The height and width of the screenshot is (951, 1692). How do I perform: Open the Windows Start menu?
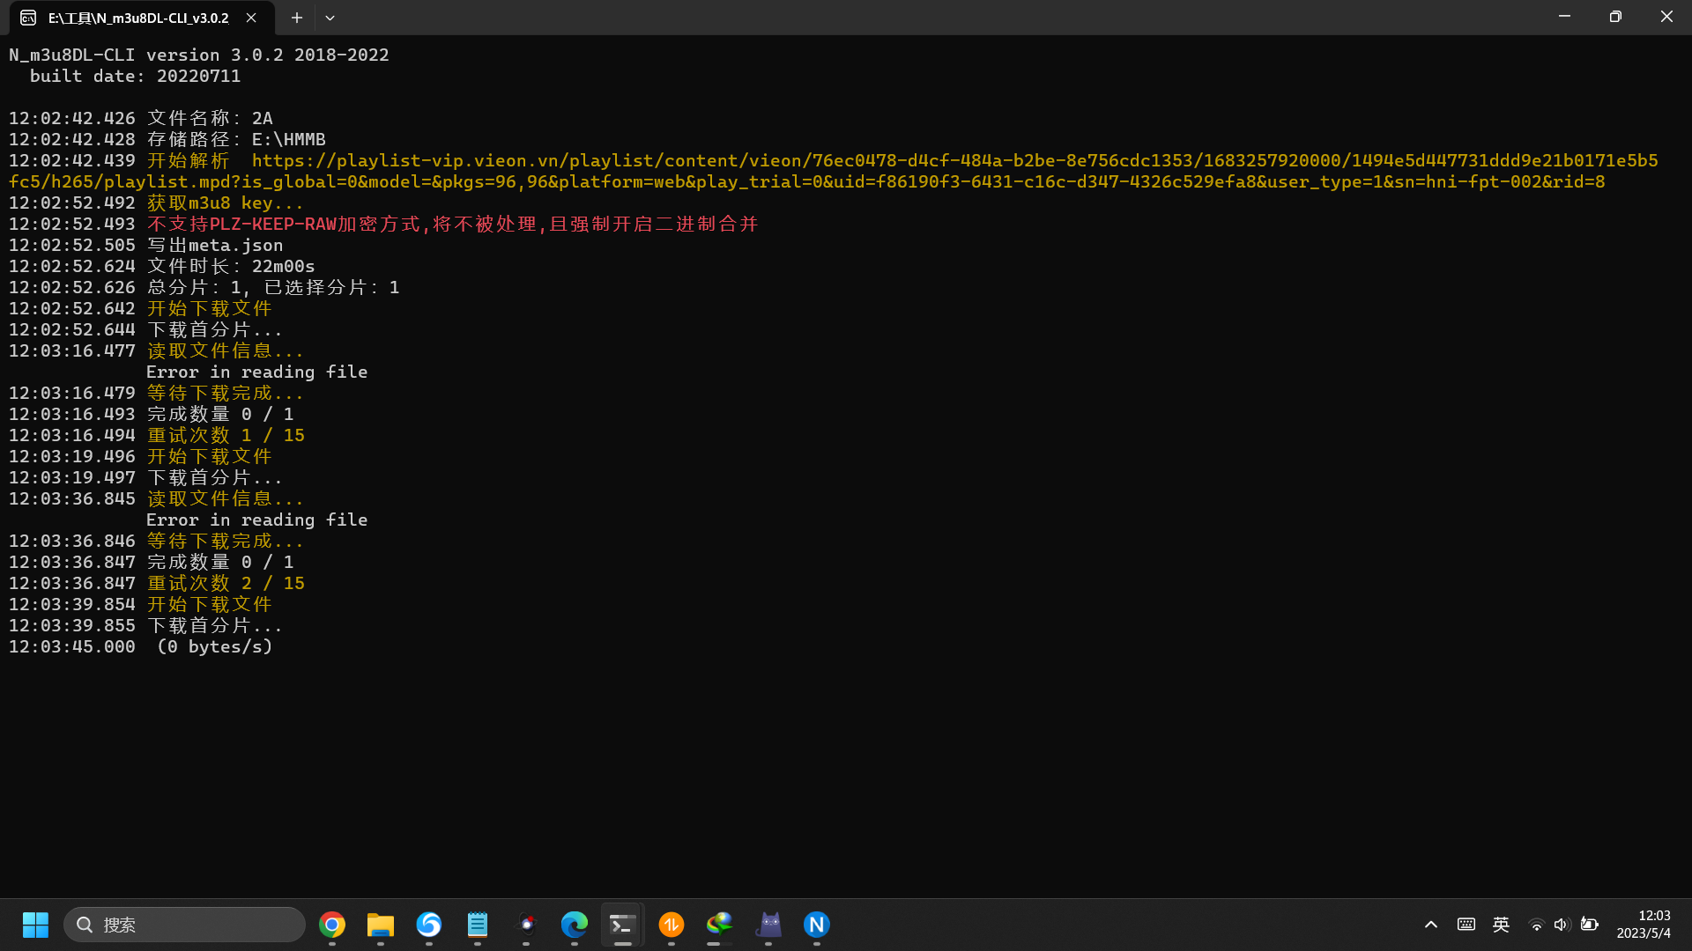35,925
